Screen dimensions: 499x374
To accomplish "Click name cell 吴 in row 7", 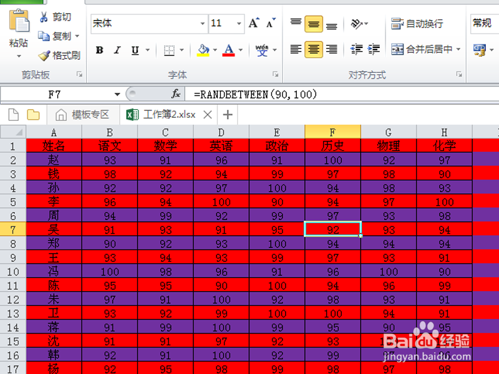I will 54,229.
